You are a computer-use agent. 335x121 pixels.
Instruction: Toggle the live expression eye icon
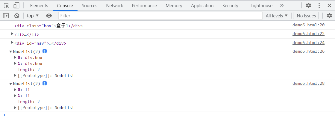[49, 16]
